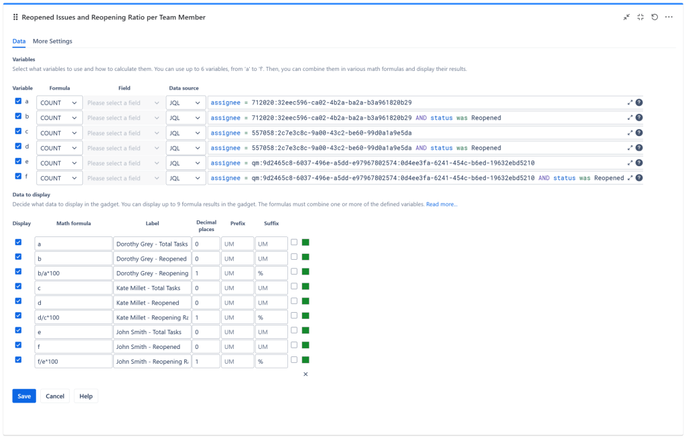Viewport: 686px width, 438px height.
Task: Toggle display checkbox for Dorothy Grey - Total Tasks
Action: pyautogui.click(x=19, y=242)
